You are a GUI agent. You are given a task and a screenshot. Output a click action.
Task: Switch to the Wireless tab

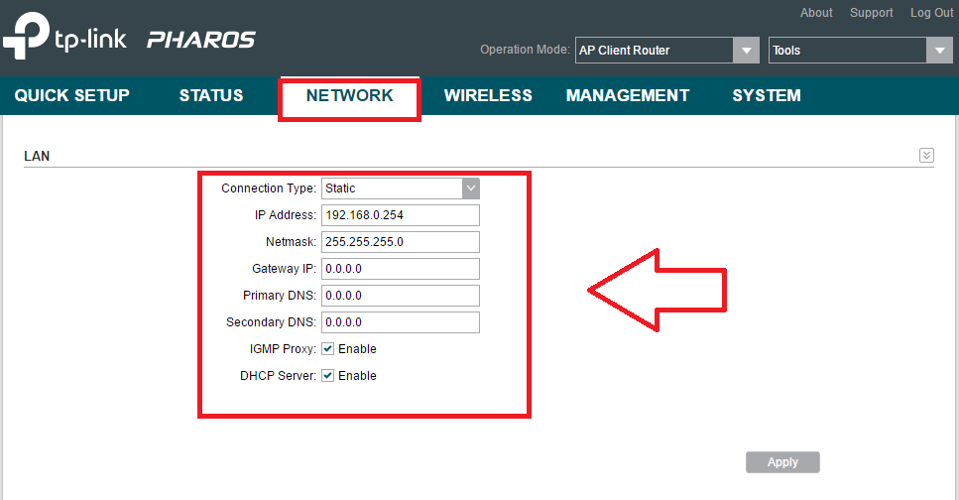pyautogui.click(x=488, y=96)
